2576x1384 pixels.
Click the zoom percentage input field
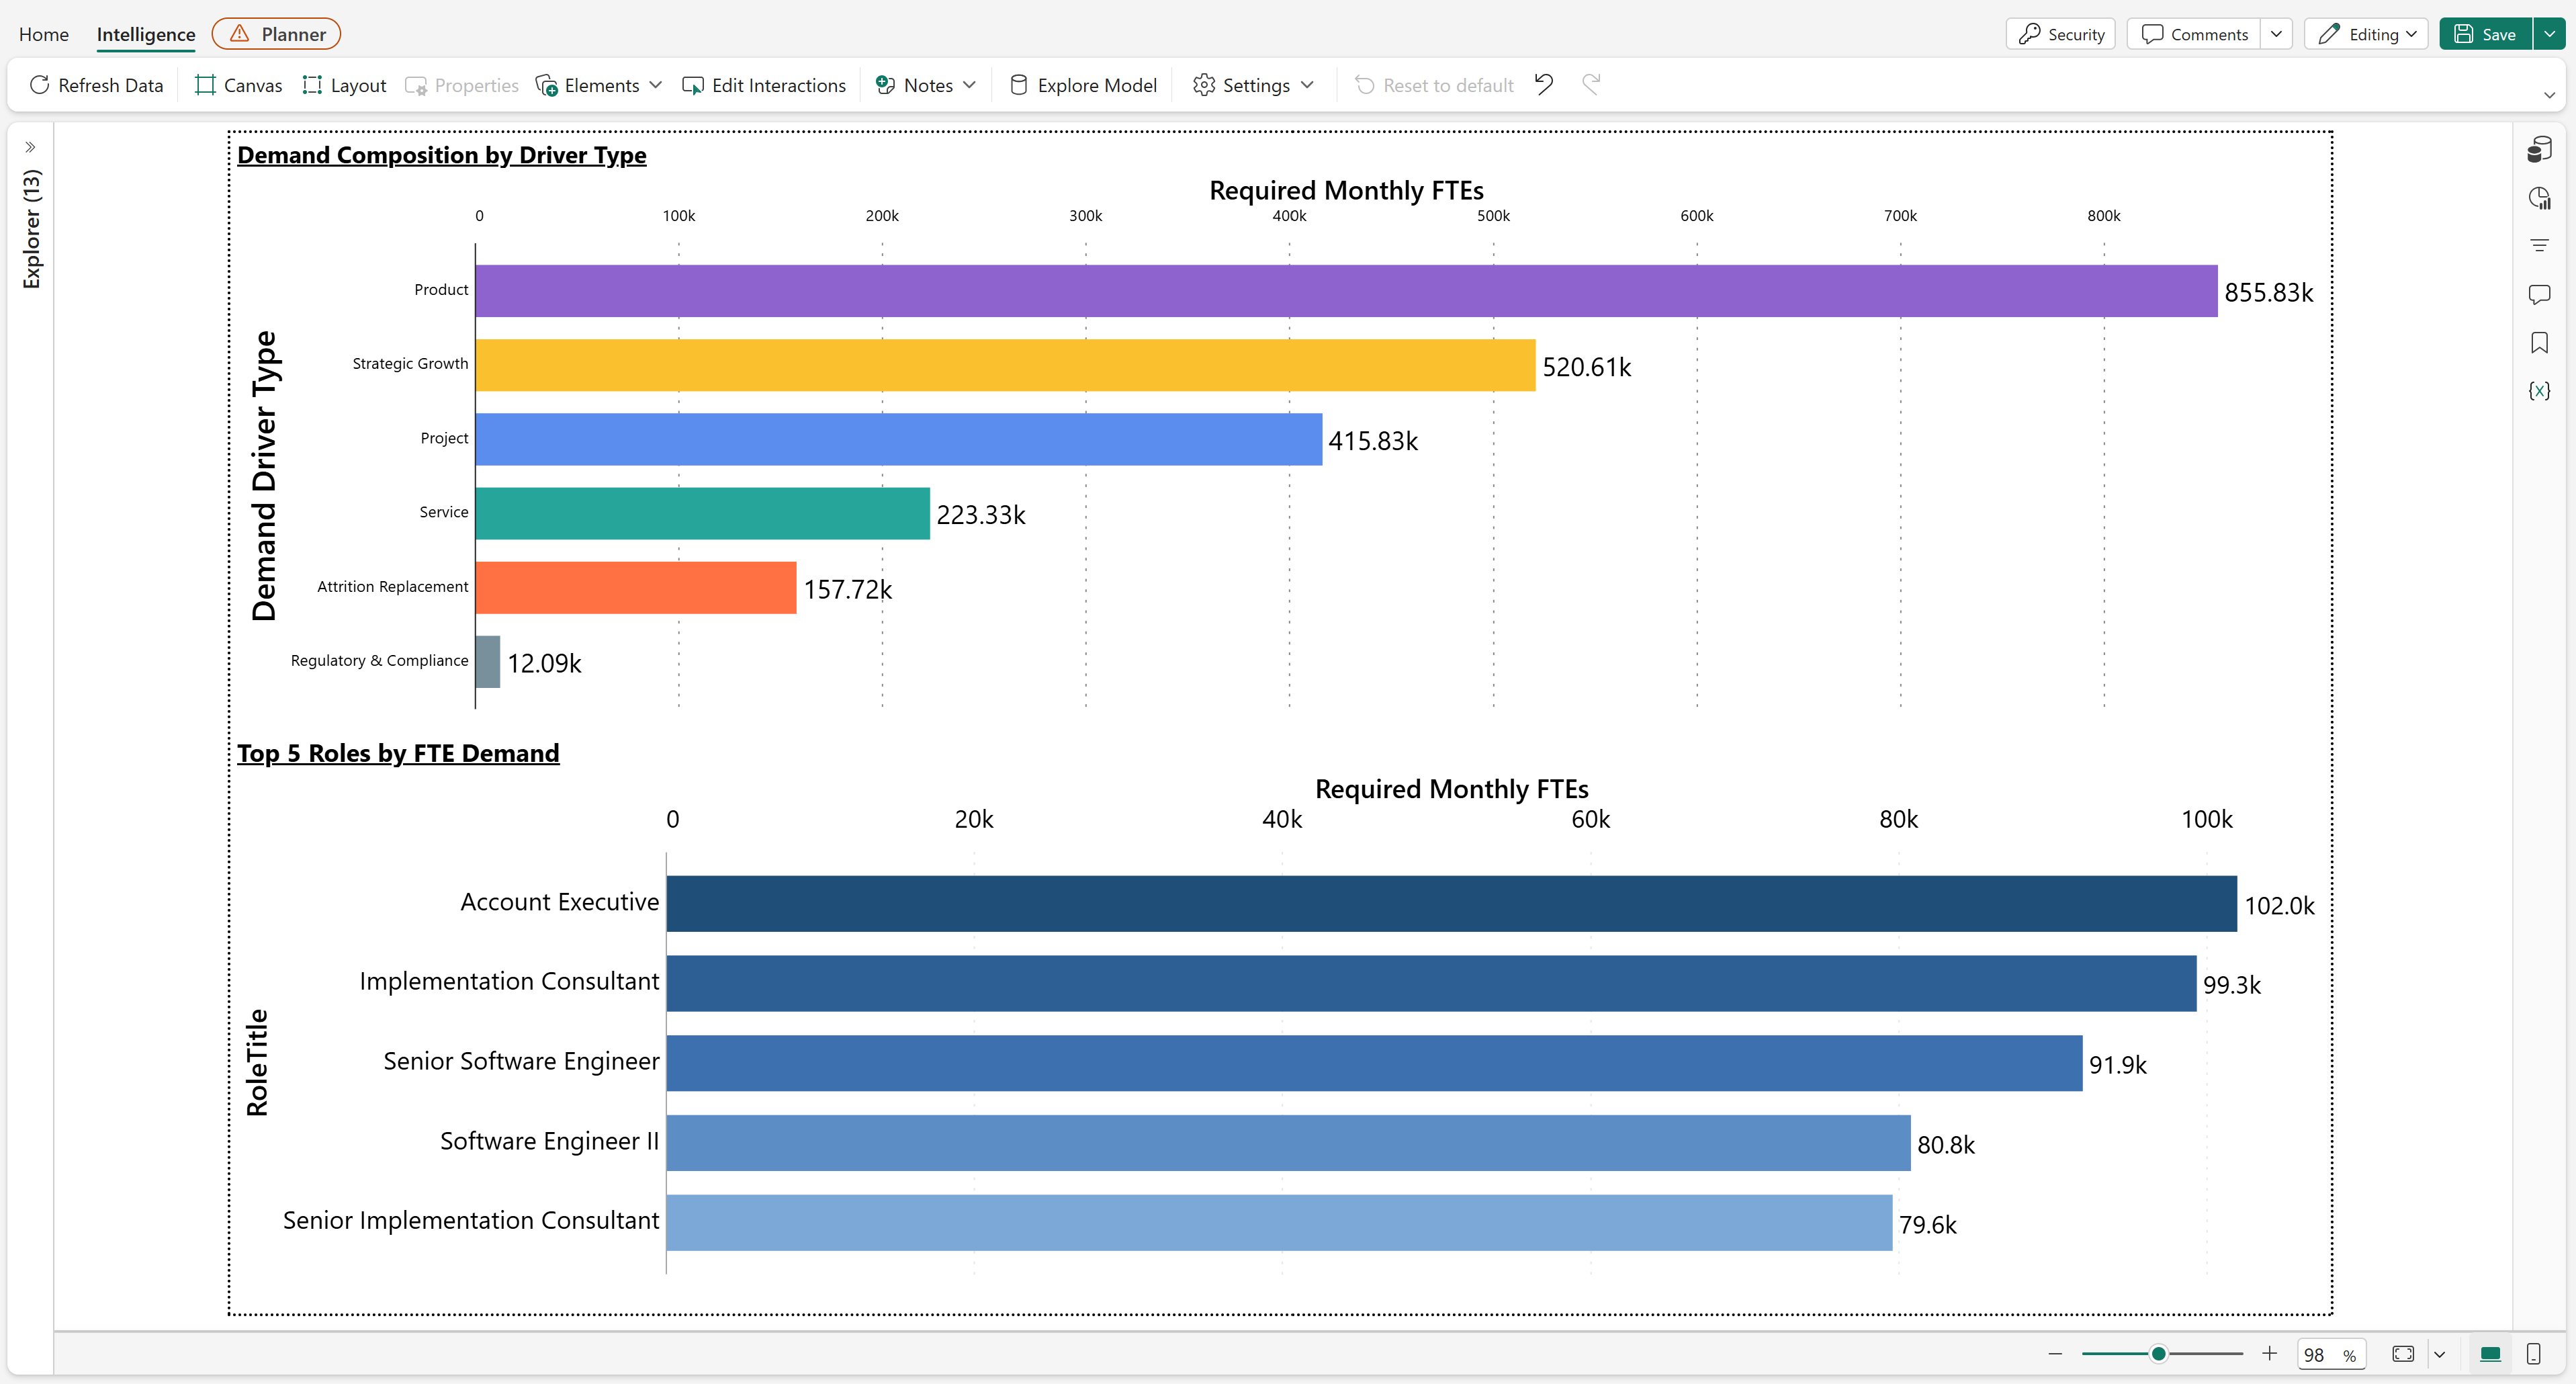(x=2331, y=1354)
